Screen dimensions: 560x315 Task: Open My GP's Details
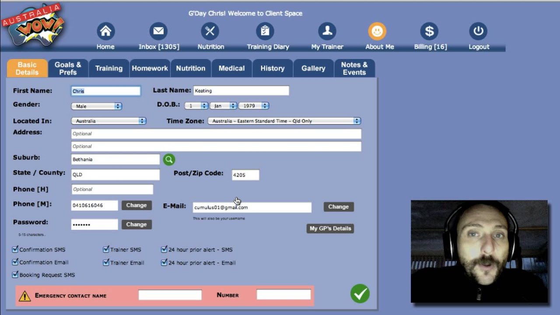tap(330, 228)
